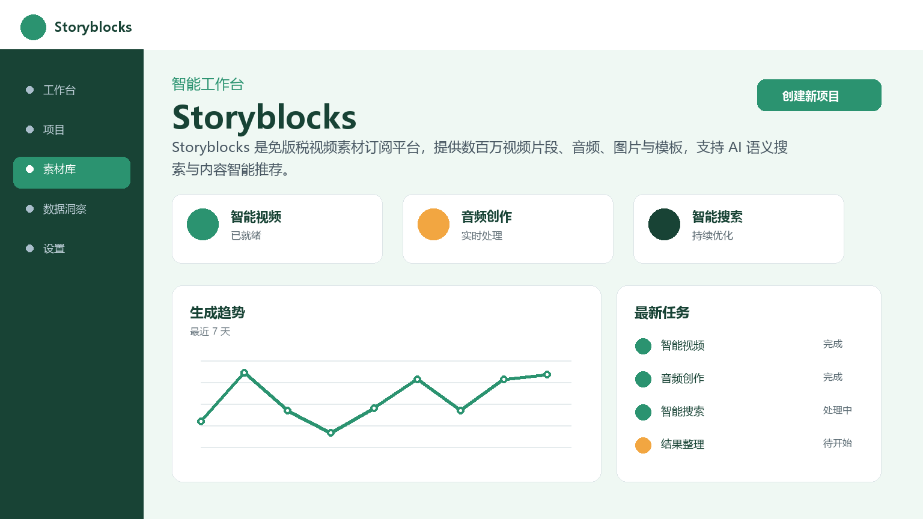Click the green circle icon on 智能视频 card
Image resolution: width=923 pixels, height=519 pixels.
[x=203, y=224]
